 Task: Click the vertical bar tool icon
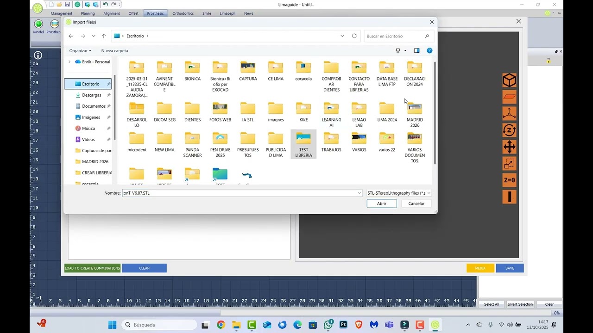pos(510,197)
